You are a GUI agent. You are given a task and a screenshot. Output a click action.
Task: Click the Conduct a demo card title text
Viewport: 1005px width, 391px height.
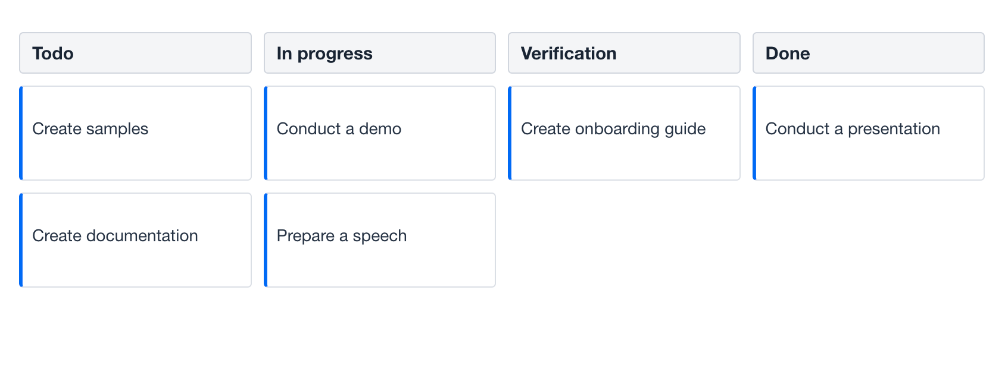pyautogui.click(x=339, y=128)
